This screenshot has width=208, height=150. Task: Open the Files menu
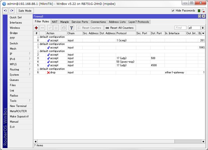(x=20, y=85)
